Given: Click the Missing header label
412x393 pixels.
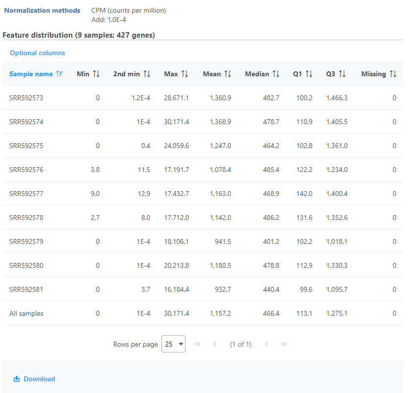Looking at the screenshot, I should (374, 74).
